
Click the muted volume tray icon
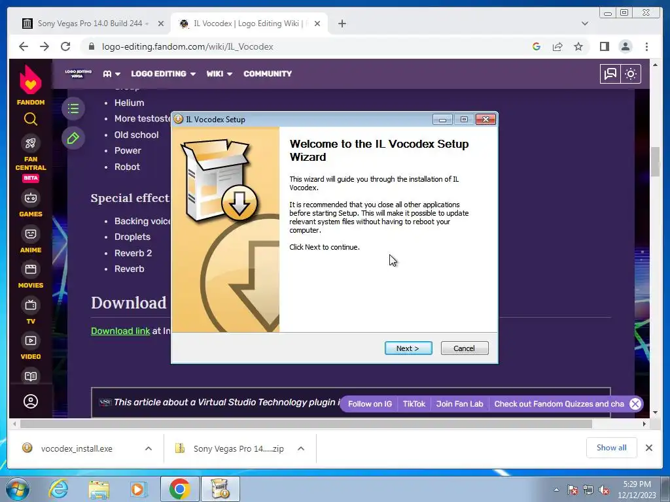coord(604,490)
